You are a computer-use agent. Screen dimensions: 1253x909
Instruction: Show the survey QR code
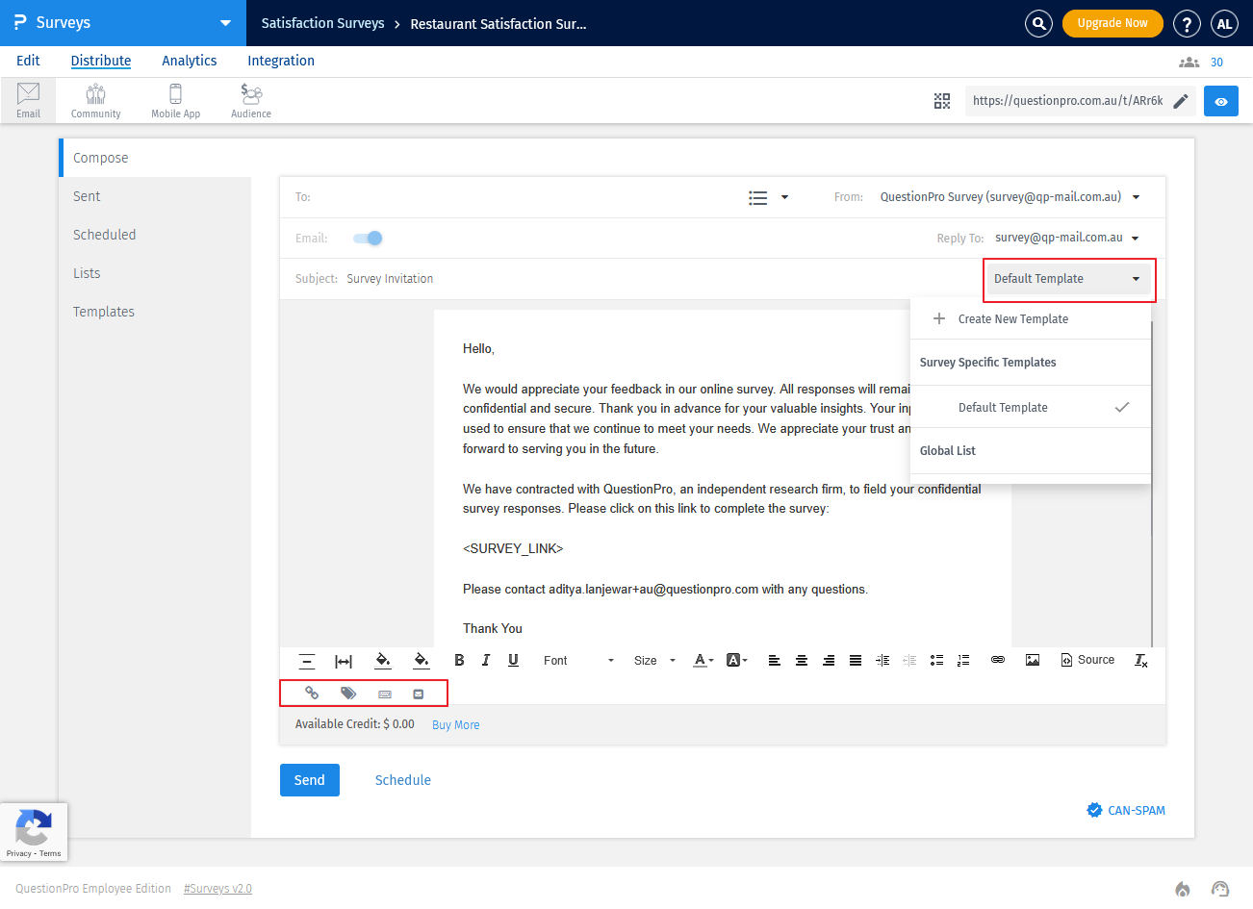coord(941,100)
